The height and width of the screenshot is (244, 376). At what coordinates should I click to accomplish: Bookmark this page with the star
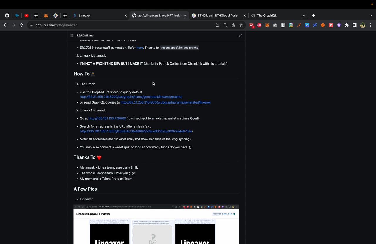(x=241, y=25)
